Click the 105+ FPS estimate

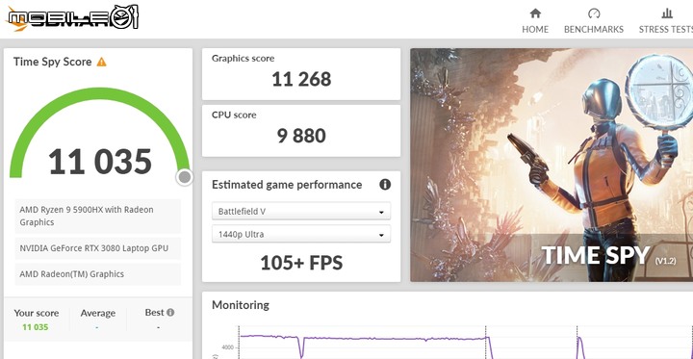click(301, 263)
